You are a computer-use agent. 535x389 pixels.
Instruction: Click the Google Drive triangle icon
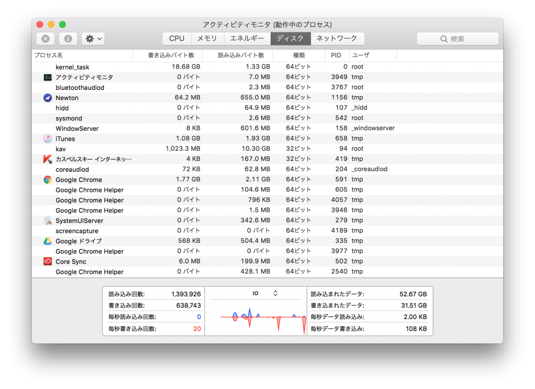[x=48, y=241]
